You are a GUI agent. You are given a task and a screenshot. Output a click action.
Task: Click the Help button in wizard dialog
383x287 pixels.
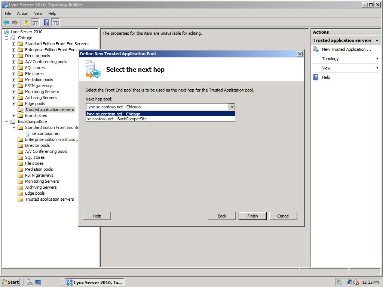[x=97, y=216]
